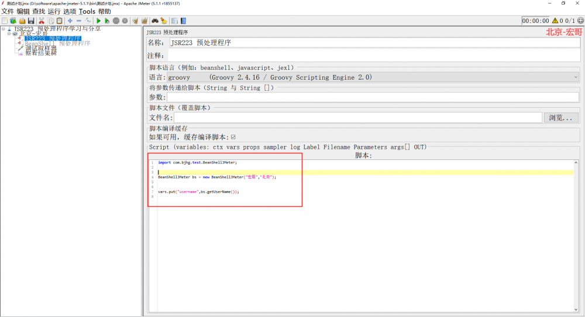Collapse the root test plan node
Image resolution: width=585 pixels, height=317 pixels.
point(4,29)
